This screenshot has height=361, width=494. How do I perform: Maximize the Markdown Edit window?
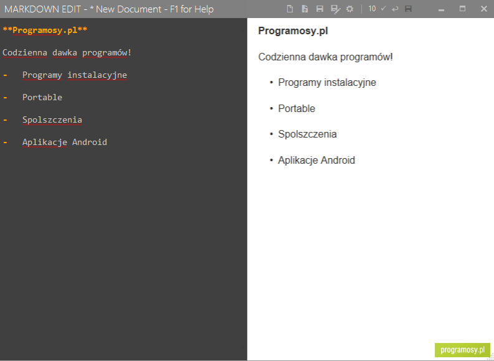(x=462, y=9)
